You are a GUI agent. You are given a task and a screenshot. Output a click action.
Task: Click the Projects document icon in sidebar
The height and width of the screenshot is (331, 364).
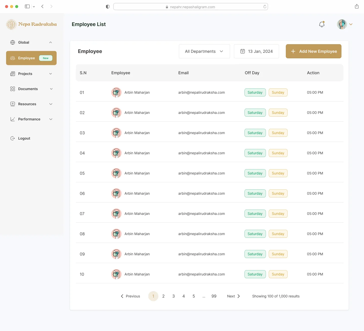pos(13,74)
